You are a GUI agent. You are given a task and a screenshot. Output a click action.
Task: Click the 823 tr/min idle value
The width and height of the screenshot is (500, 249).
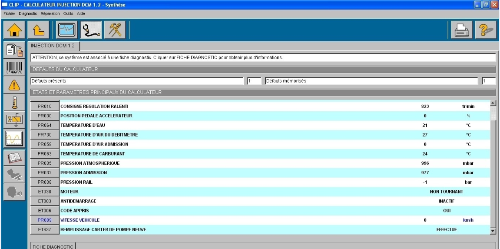[425, 106]
